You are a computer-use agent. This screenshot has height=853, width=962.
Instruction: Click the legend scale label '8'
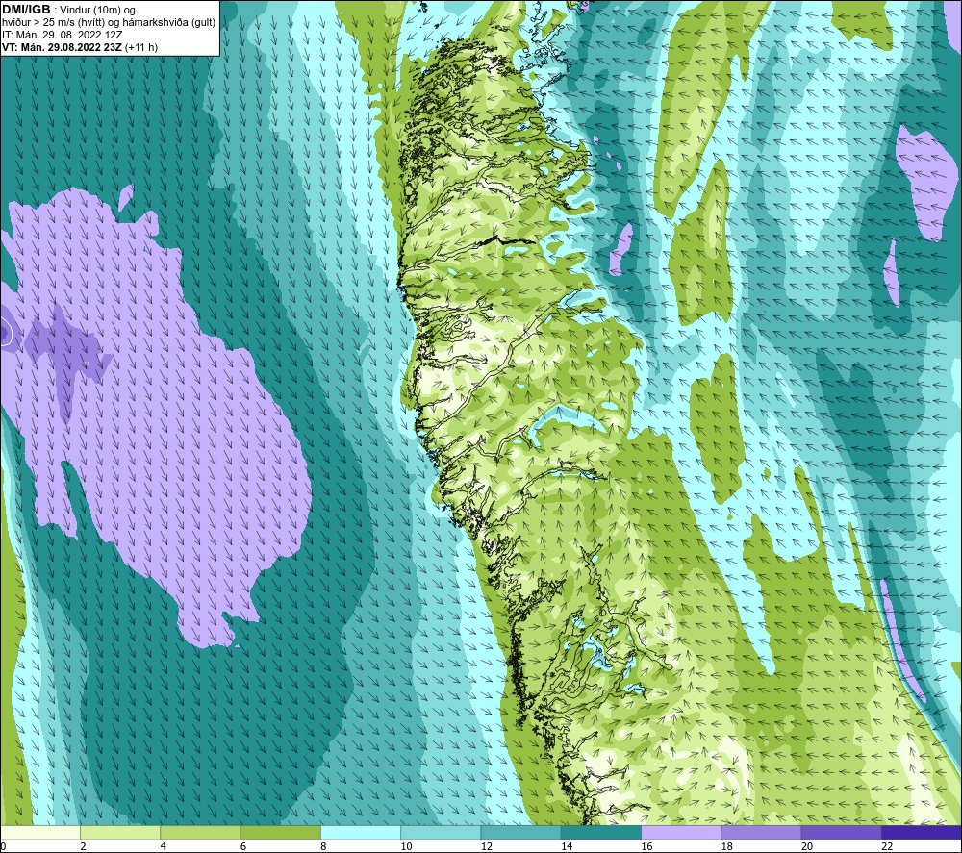pyautogui.click(x=323, y=847)
